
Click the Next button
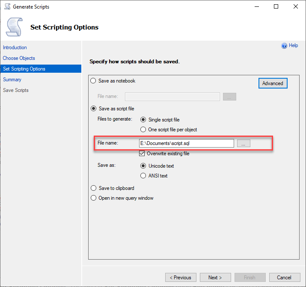click(215, 278)
